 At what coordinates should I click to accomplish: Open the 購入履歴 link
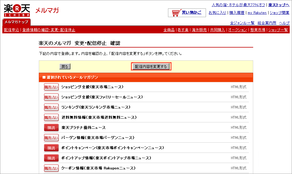click(x=237, y=13)
